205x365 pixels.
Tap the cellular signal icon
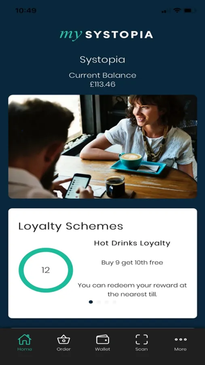click(x=164, y=11)
